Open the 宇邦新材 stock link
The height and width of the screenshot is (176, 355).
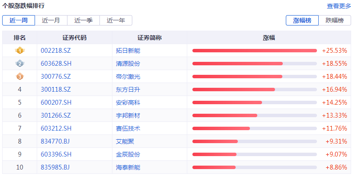point(128,115)
